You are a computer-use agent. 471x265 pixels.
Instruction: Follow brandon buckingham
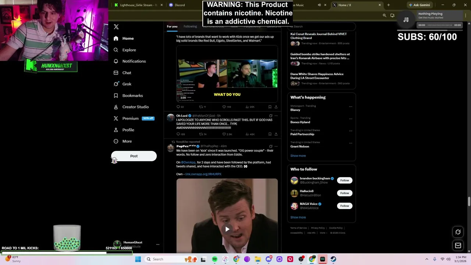[x=344, y=180]
